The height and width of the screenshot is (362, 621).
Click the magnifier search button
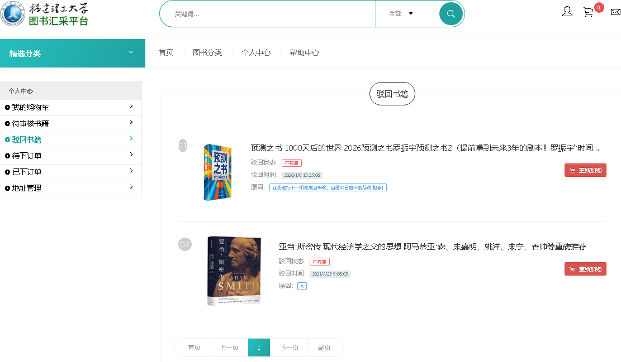click(451, 14)
